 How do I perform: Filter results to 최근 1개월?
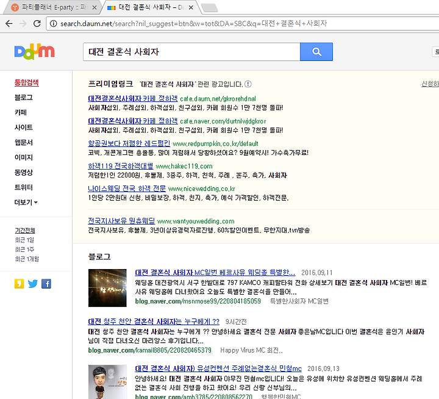[x=27, y=259]
